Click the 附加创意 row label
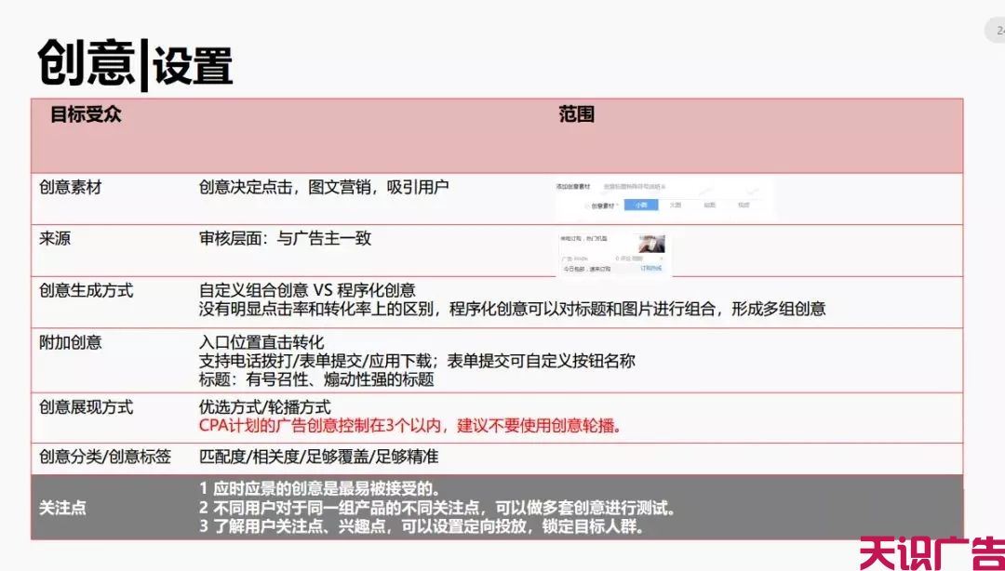Viewport: 1005px width, 571px height. coord(71,342)
